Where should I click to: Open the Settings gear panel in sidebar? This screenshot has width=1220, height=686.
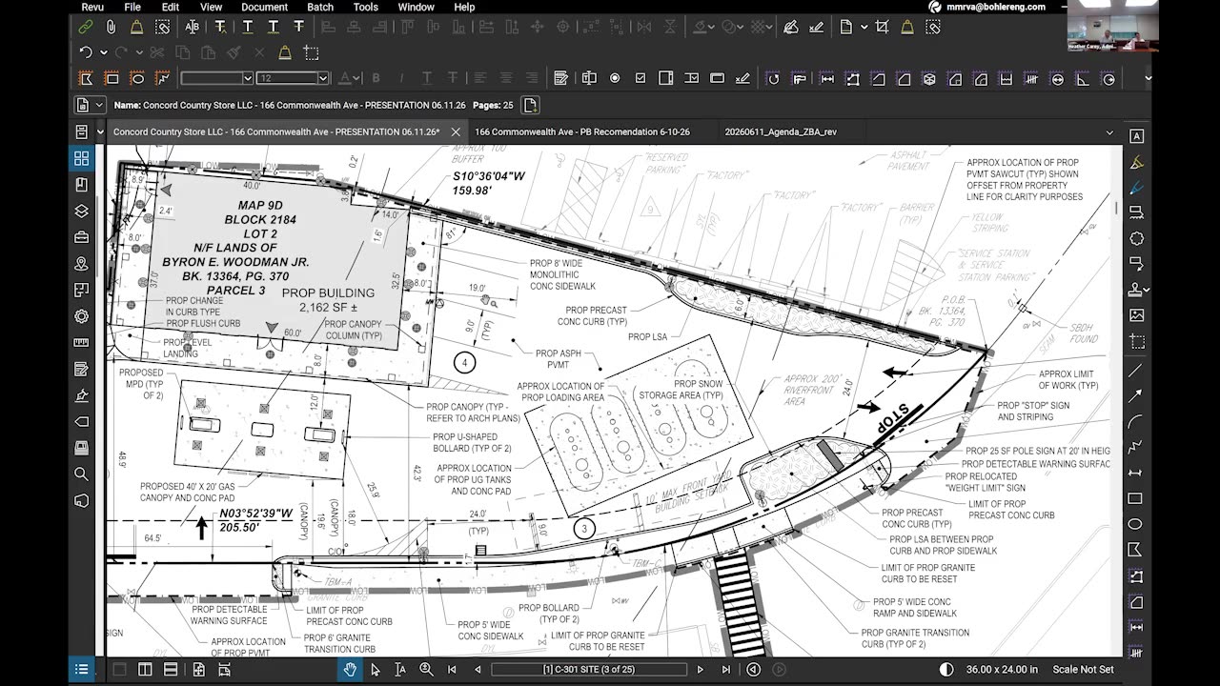(81, 316)
